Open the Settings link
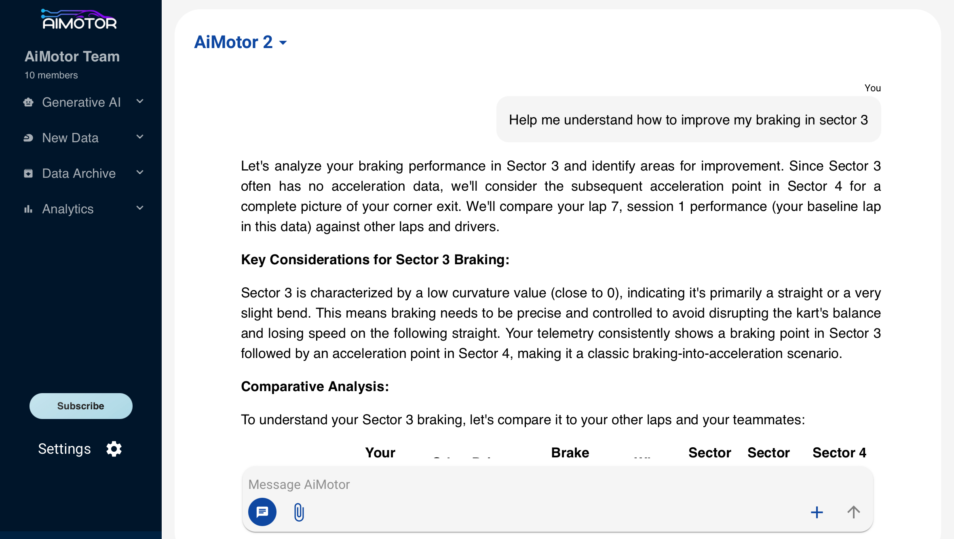 (65, 449)
